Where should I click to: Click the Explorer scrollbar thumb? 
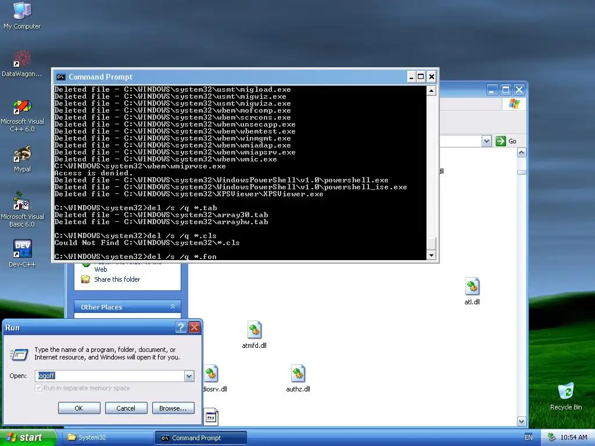(521, 172)
